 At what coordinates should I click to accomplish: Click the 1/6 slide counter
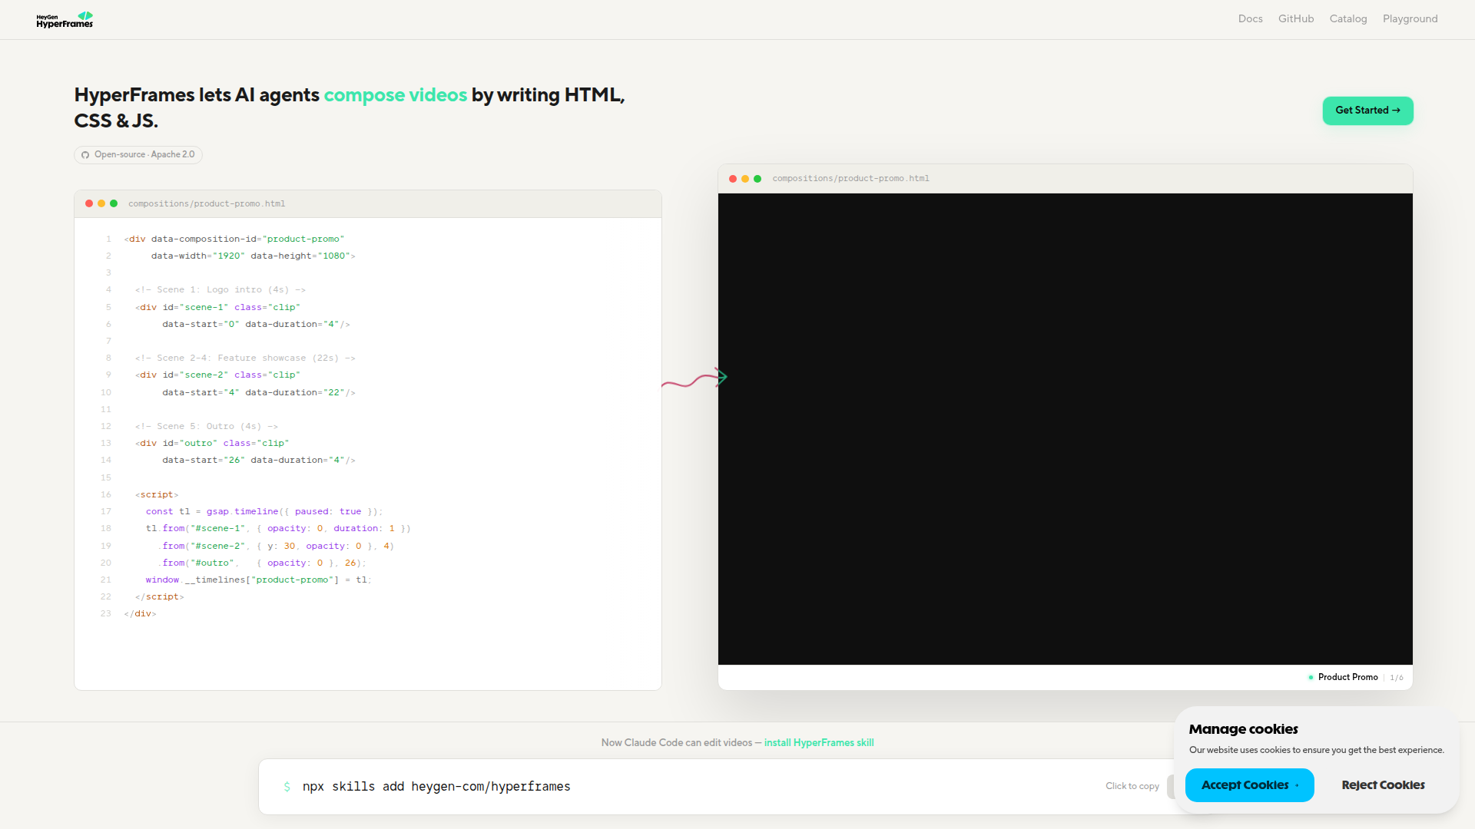coord(1397,678)
